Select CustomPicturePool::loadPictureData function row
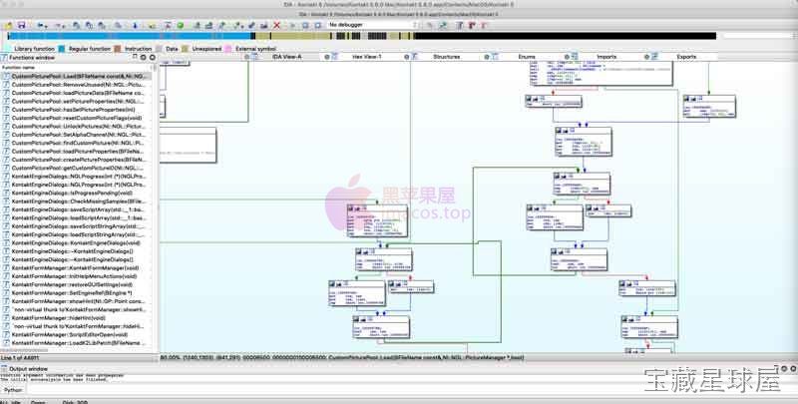This screenshot has width=798, height=404. 77,93
